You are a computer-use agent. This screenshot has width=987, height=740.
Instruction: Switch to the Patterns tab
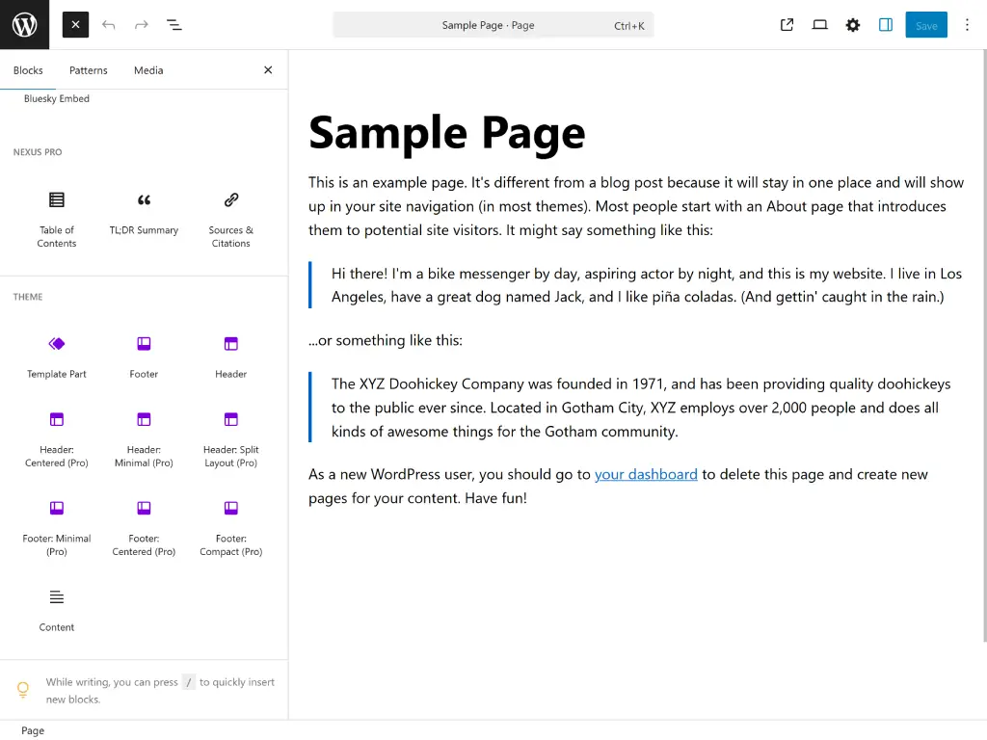pos(88,69)
